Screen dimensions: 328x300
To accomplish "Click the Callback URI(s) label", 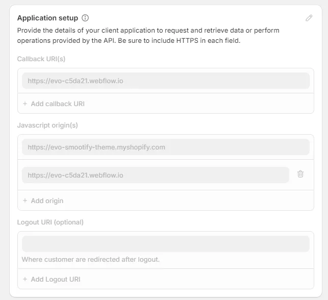I will coord(41,59).
